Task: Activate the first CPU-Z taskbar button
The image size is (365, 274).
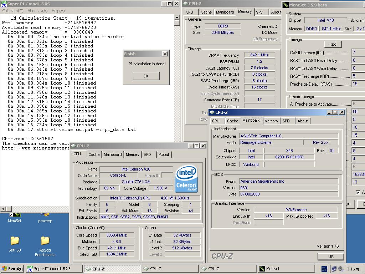Action: 112,269
